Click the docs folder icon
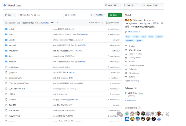This screenshot has height=126, width=186. coord(6,56)
